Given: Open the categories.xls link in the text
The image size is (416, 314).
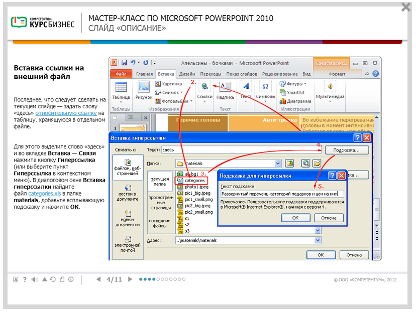Looking at the screenshot, I should coord(45,194).
